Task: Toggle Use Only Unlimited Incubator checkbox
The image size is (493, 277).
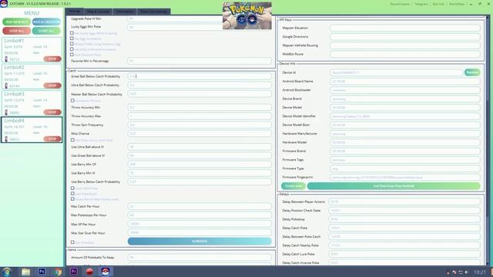Action: pyautogui.click(x=72, y=49)
